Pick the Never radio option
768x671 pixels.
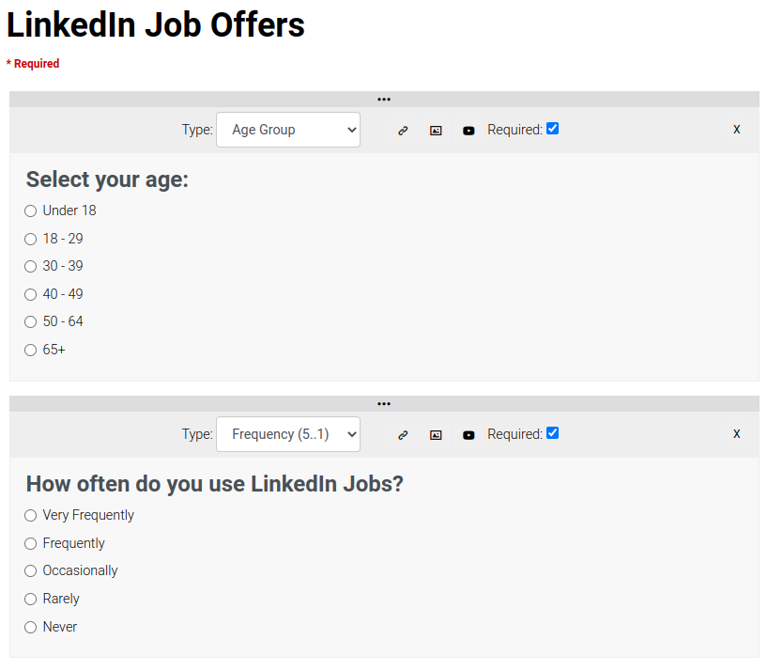[x=31, y=627]
